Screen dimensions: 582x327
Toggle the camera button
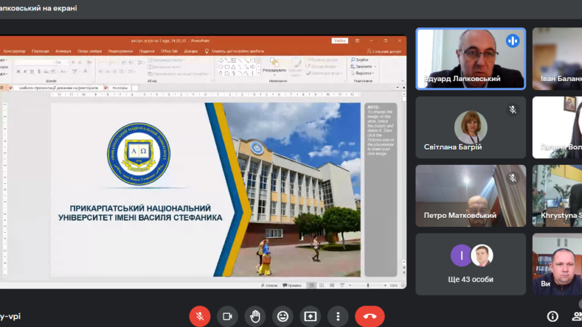[x=227, y=316]
